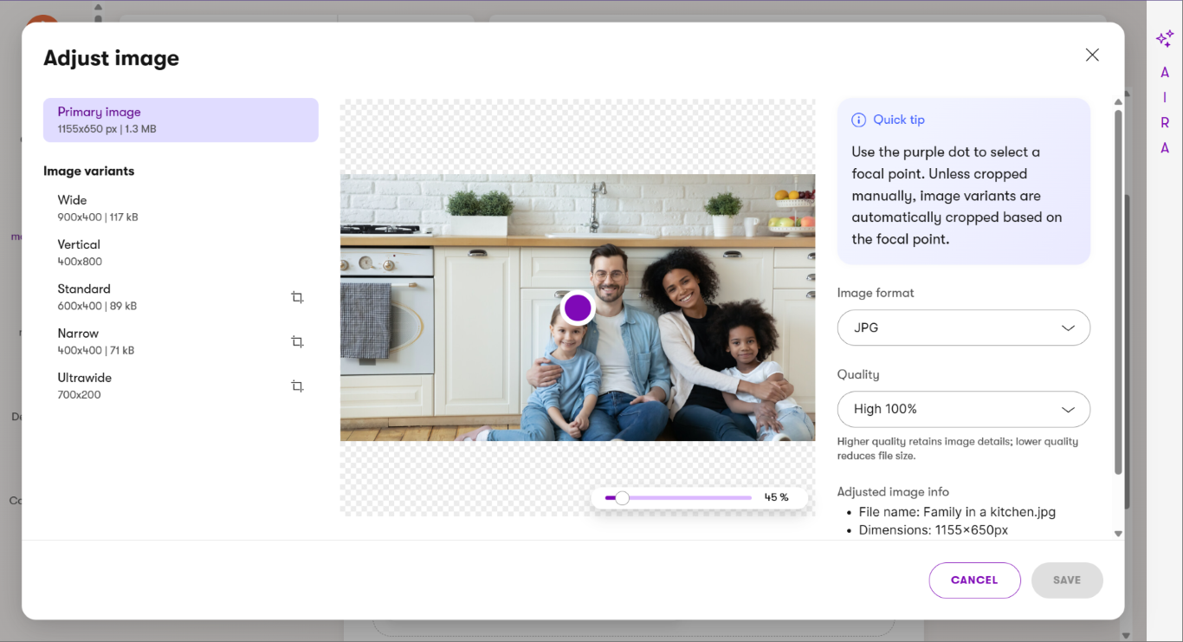Open the Image format JPG dropdown
This screenshot has height=642, width=1183.
pos(963,327)
